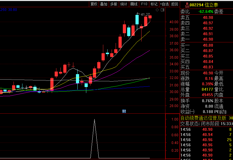The height and width of the screenshot is (160, 233).
Task: Click 现价 value 40.90
Action: [208, 73]
